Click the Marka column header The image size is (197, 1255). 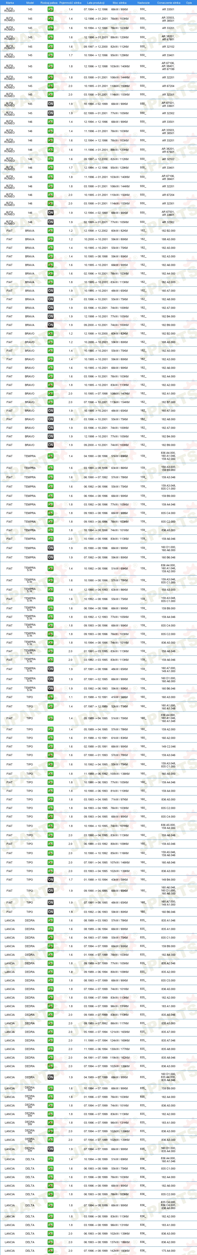point(10,3)
